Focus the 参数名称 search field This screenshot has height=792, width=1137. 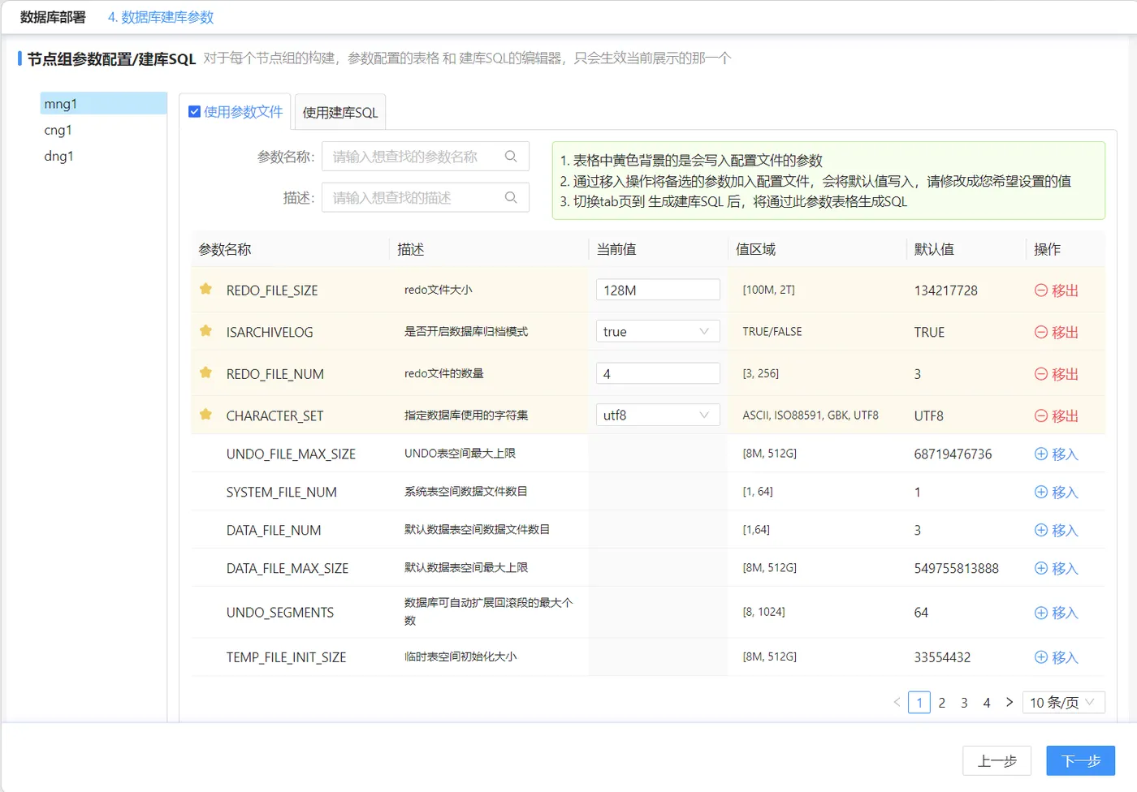(x=426, y=157)
